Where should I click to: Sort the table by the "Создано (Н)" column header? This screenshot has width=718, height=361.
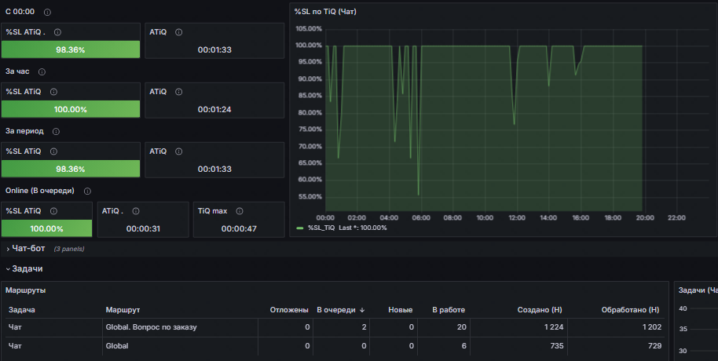point(537,310)
